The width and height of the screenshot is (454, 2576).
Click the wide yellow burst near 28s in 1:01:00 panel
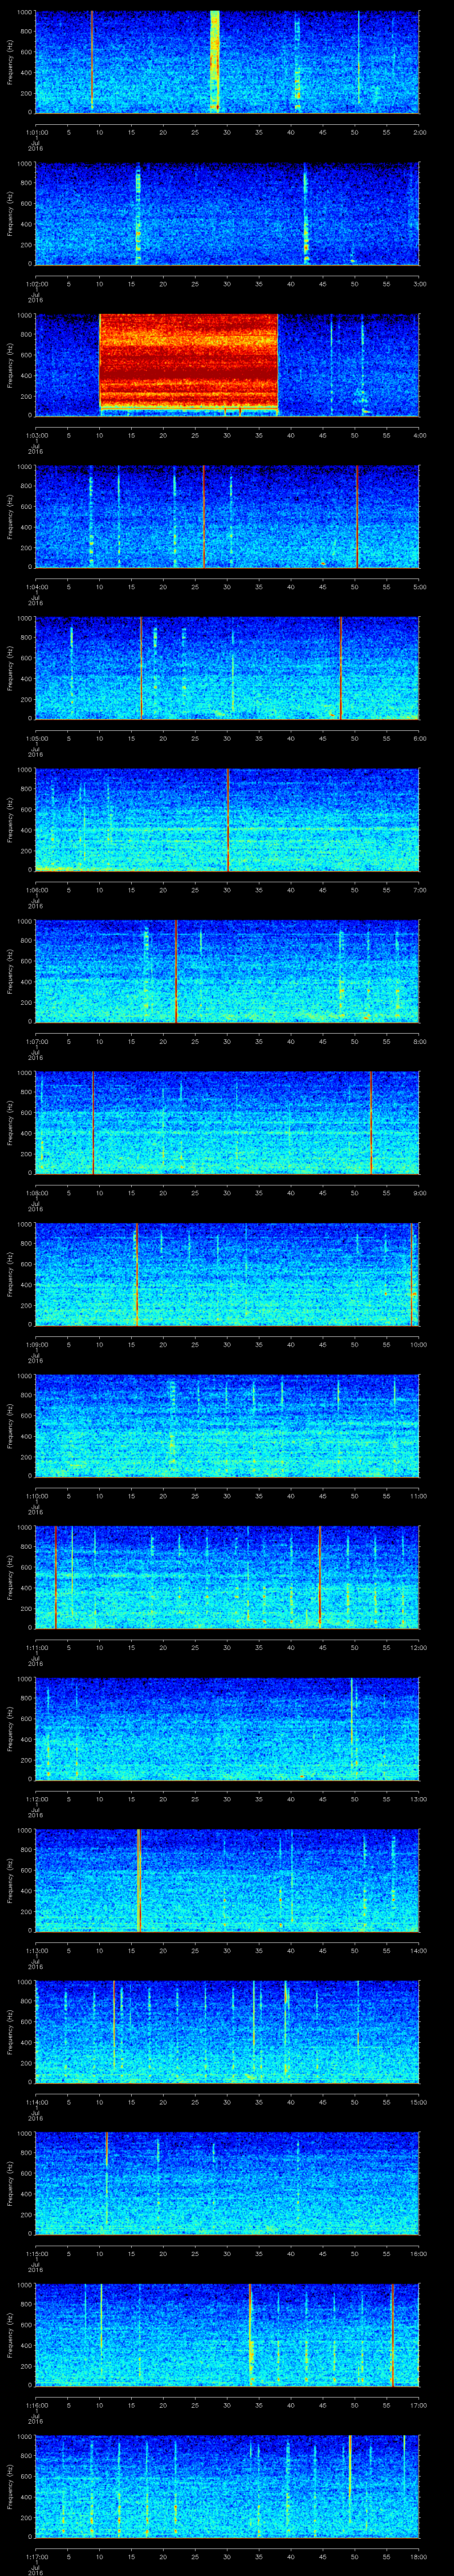[215, 60]
